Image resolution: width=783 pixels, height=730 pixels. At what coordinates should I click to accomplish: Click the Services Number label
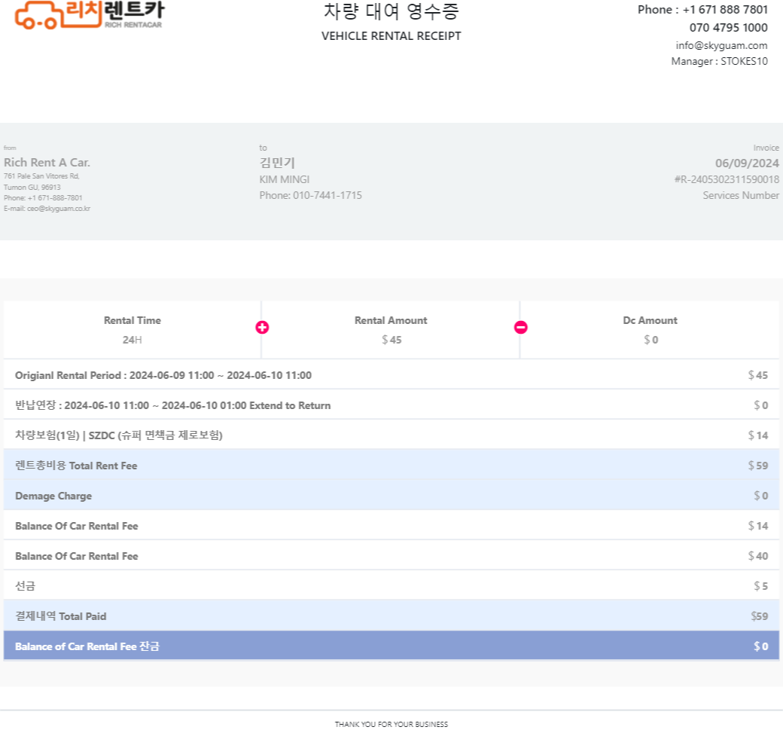pos(741,195)
